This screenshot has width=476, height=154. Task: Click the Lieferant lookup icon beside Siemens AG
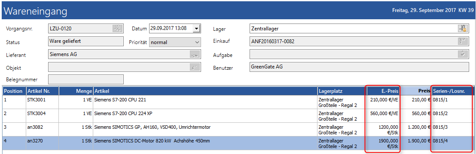pyautogui.click(x=194, y=54)
